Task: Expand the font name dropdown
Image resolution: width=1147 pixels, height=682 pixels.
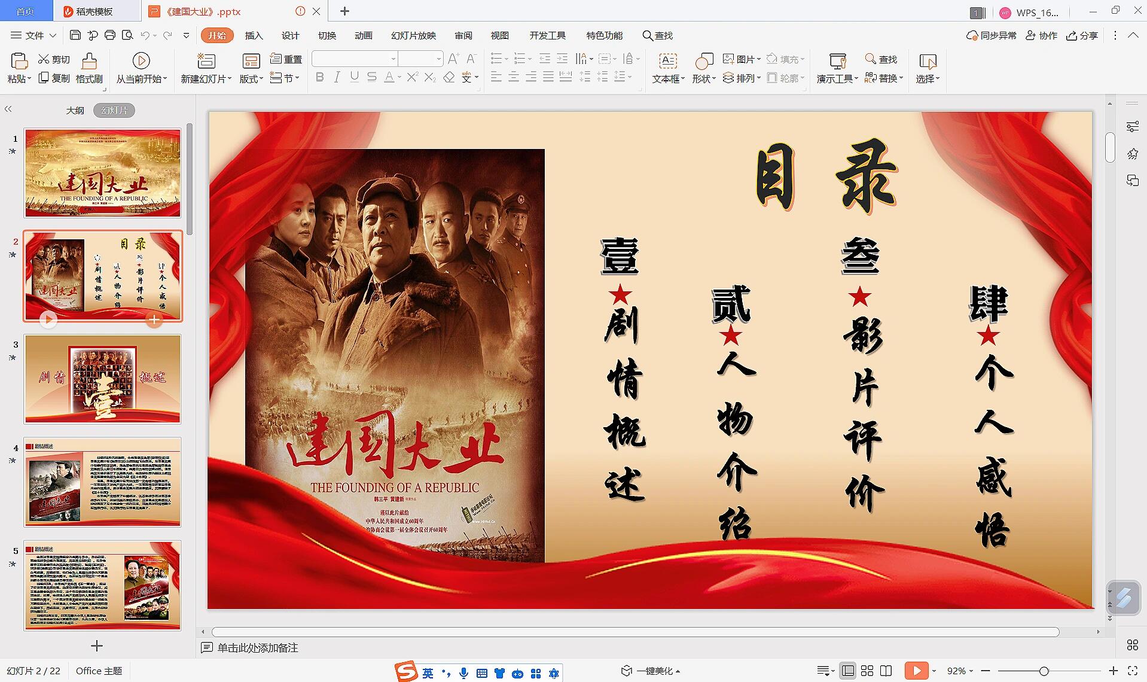Action: pyautogui.click(x=393, y=59)
